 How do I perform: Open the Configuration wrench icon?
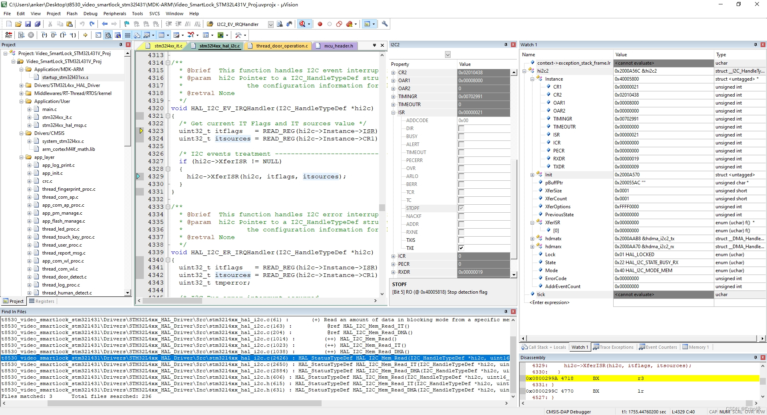385,24
